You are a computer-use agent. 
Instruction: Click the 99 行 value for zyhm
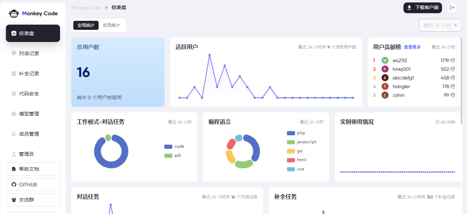449,95
